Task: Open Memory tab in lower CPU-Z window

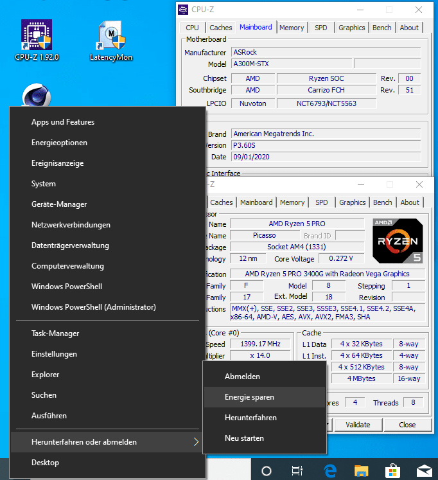Action: (x=292, y=202)
